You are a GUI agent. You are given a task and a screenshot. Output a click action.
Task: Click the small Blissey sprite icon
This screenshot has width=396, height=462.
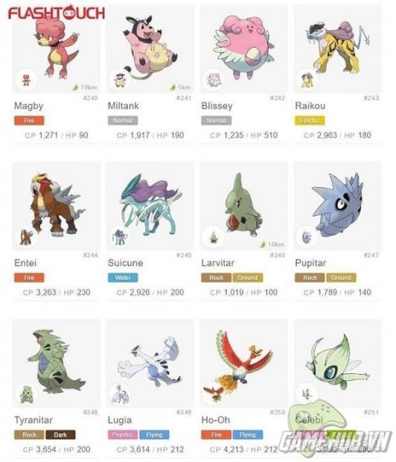(x=214, y=80)
